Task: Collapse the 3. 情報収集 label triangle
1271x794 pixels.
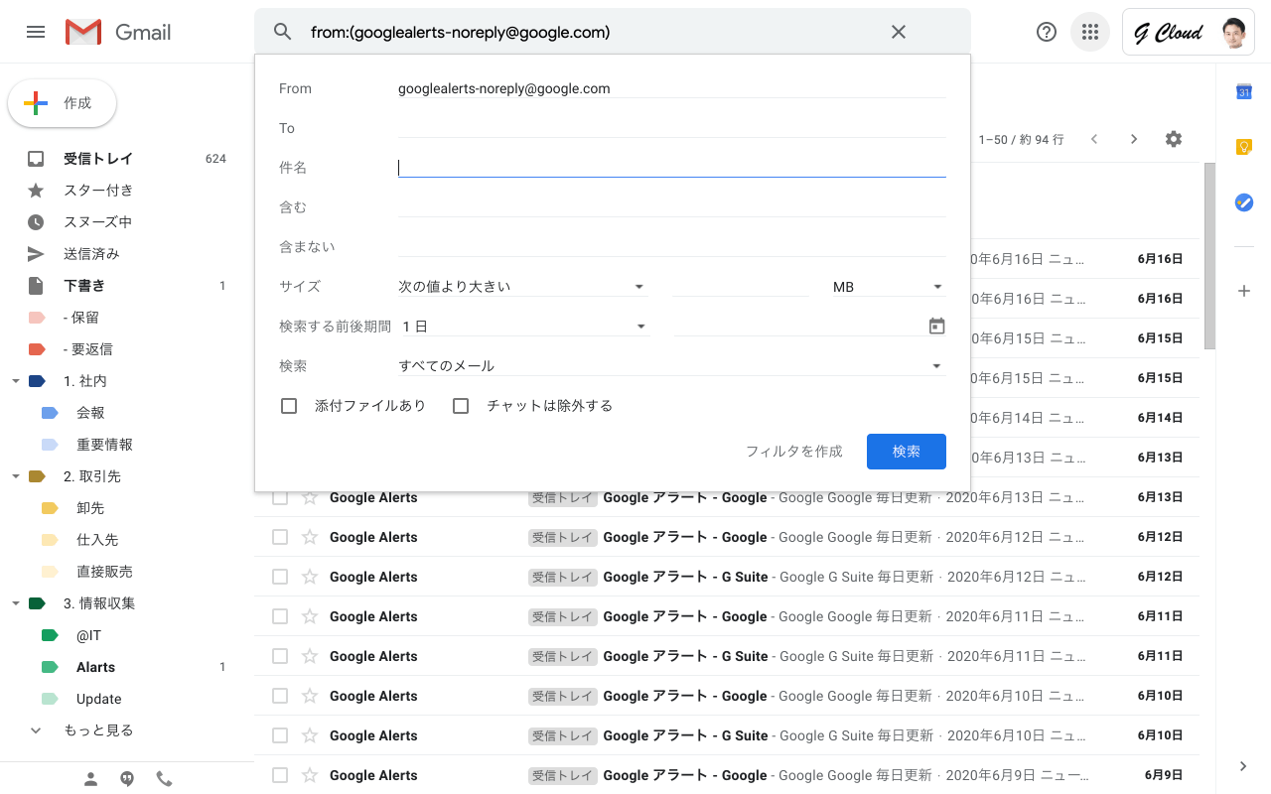Action: (15, 603)
